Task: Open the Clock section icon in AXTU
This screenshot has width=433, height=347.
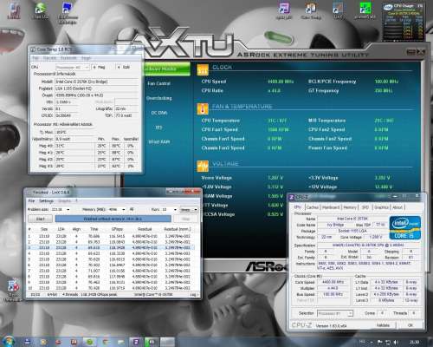Action: pos(203,69)
